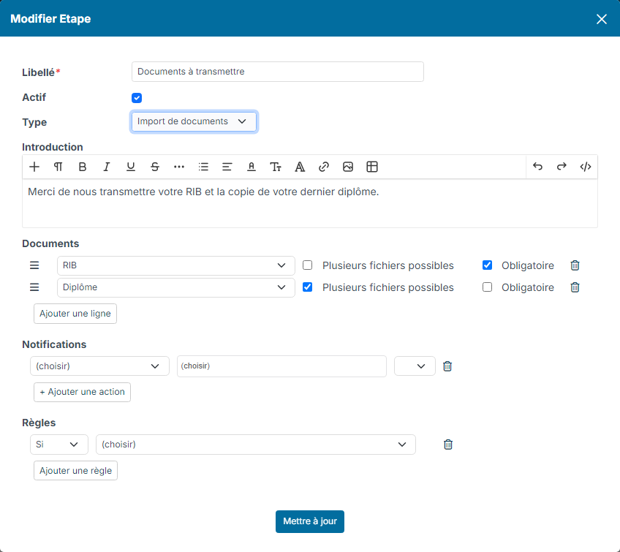Toggle underline formatting
The height and width of the screenshot is (552, 620).
(130, 167)
